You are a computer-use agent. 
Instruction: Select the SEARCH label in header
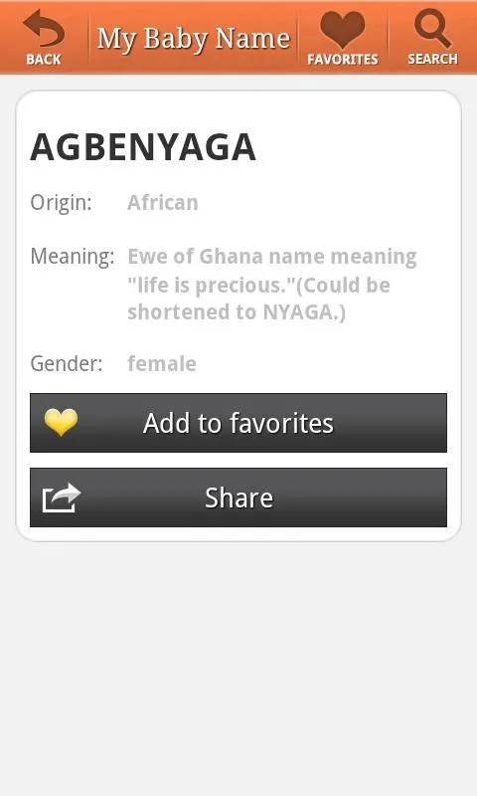433,59
